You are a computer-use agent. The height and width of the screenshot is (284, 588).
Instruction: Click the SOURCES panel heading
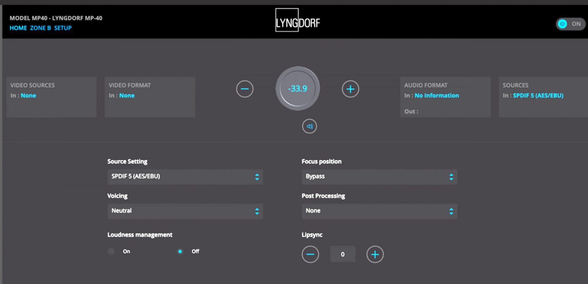pyautogui.click(x=515, y=85)
